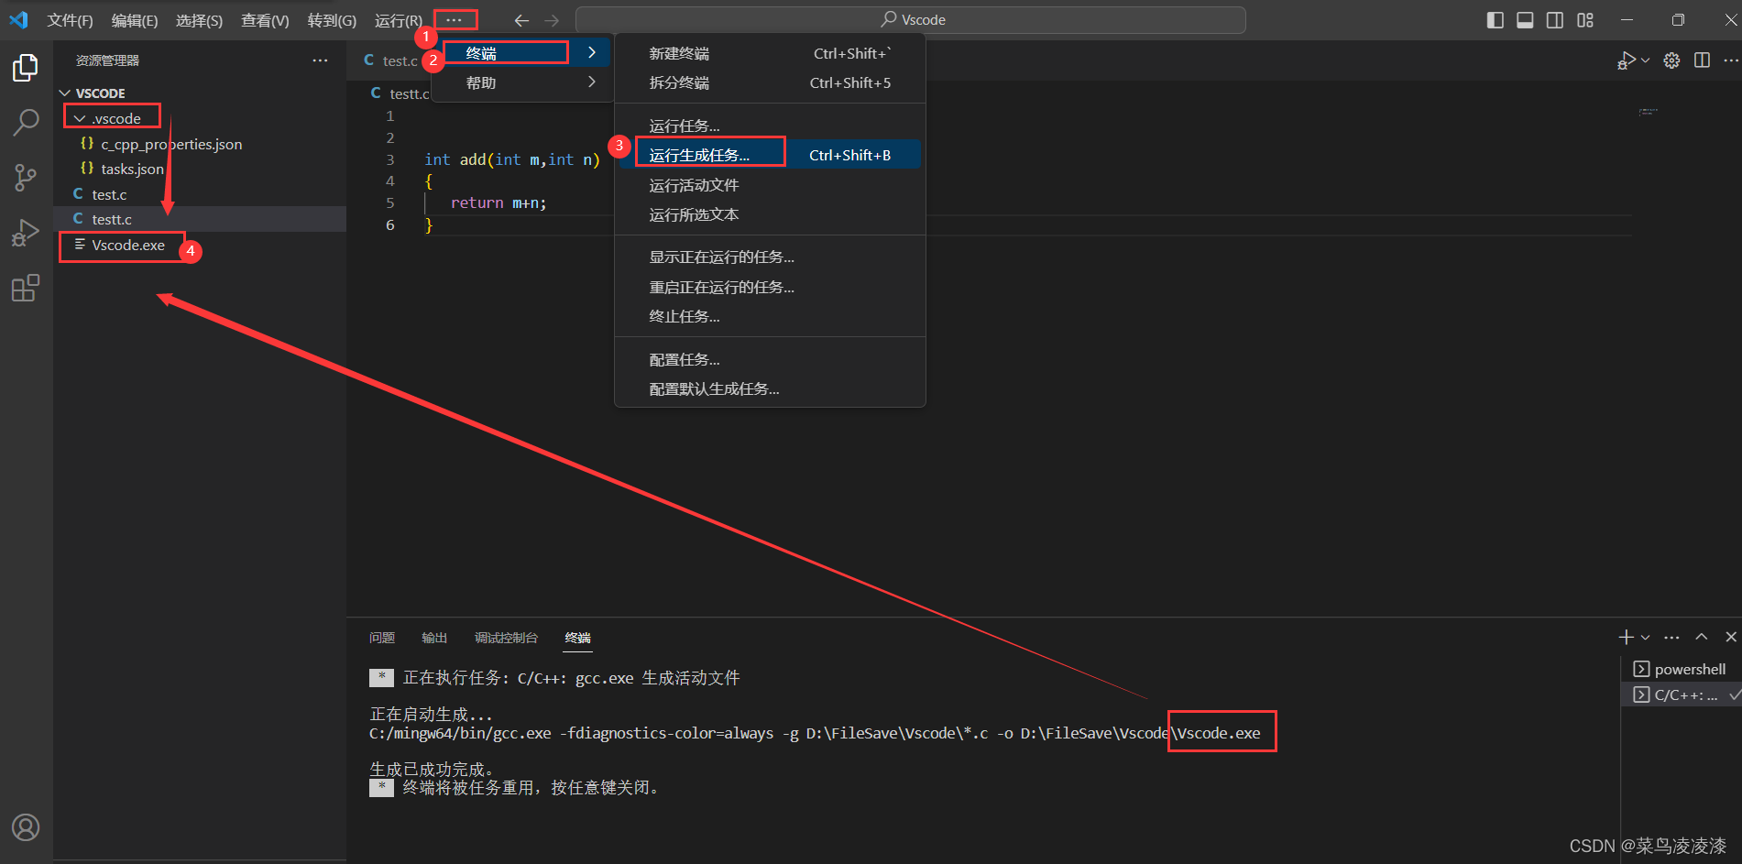
Task: Click the gear icon in editor toolbar
Action: (1671, 60)
